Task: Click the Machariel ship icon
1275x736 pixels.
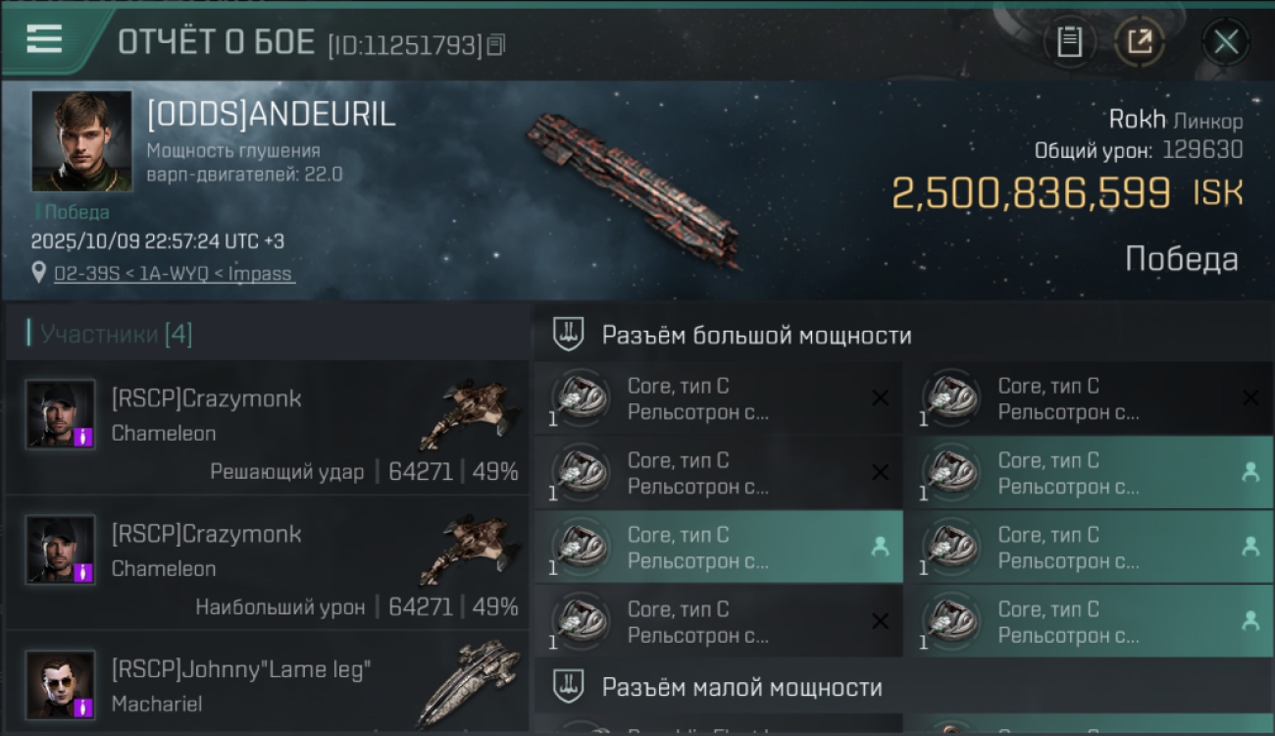Action: click(468, 684)
